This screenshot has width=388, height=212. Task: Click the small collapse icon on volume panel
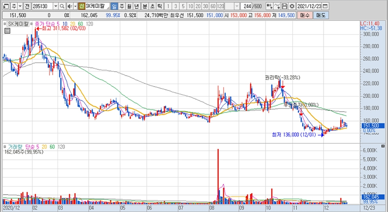383,146
